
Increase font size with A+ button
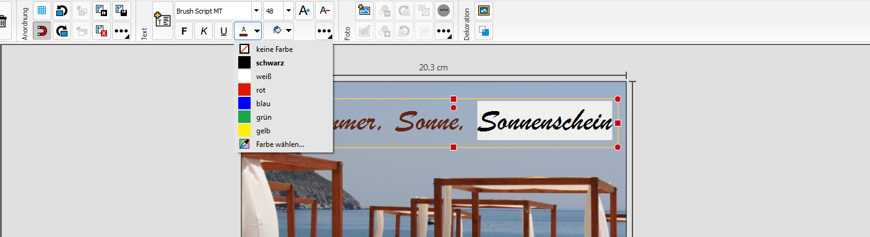pyautogui.click(x=304, y=10)
